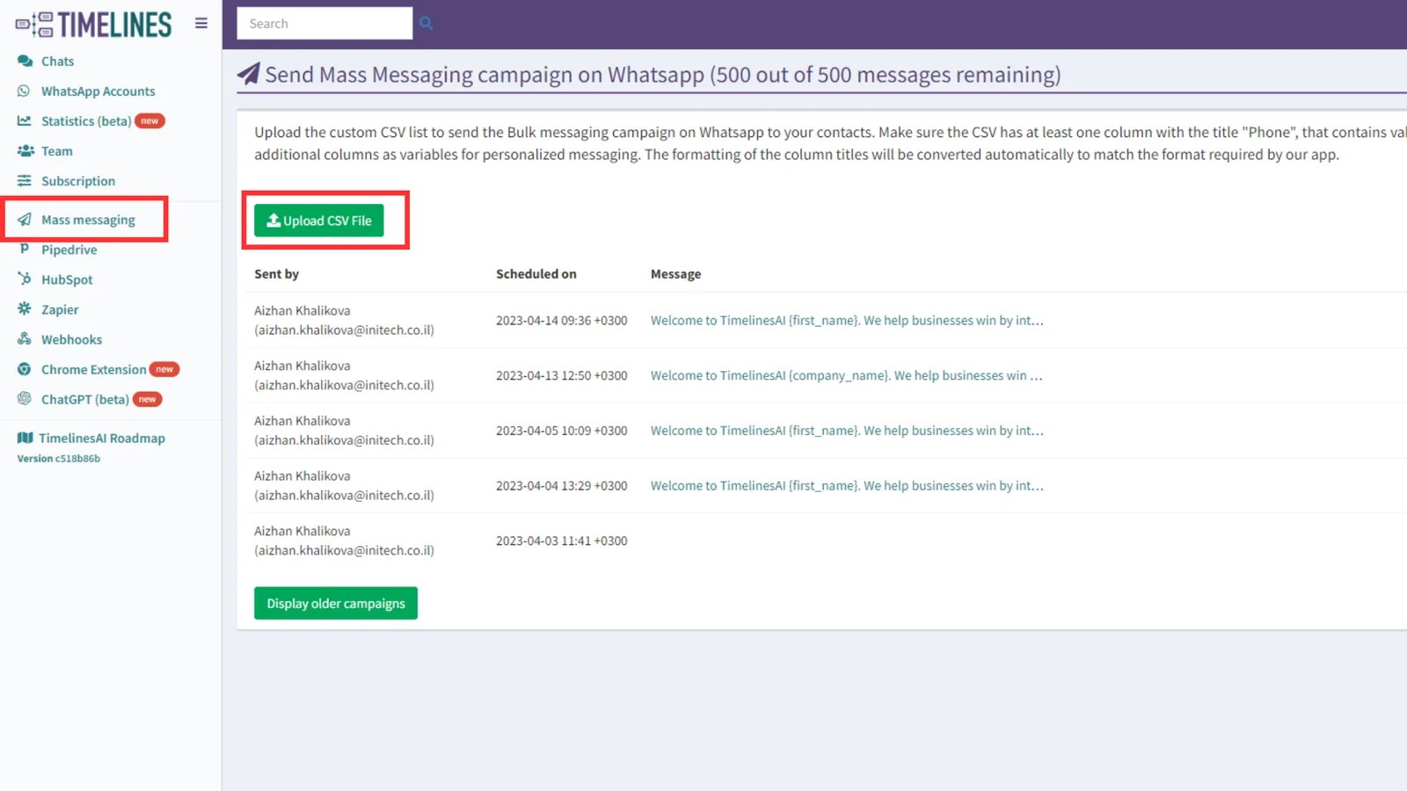Open the message scheduled on 2023-04-14
This screenshot has height=791, width=1407.
tap(847, 320)
